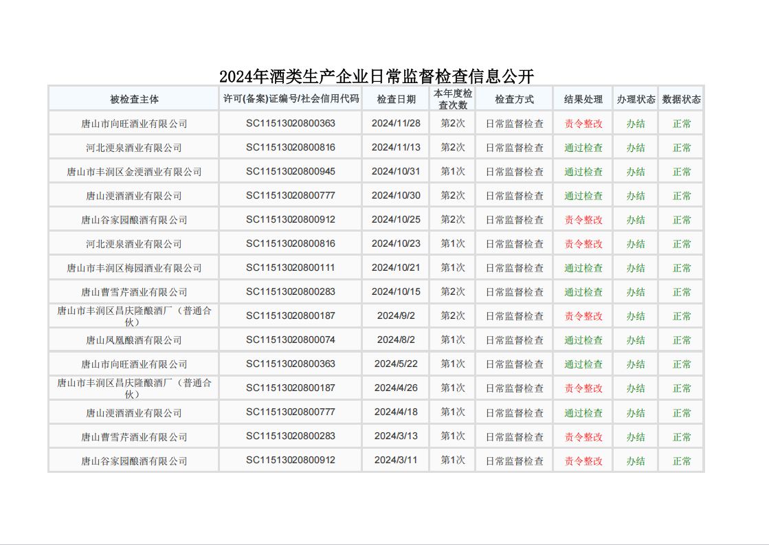This screenshot has height=545, width=769.
Task: Click 日常监督检查 in the 2024/10/31 row
Action: point(515,172)
